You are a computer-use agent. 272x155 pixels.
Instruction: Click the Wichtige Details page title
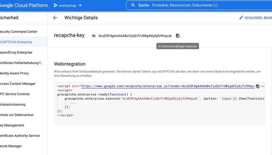coord(81,18)
